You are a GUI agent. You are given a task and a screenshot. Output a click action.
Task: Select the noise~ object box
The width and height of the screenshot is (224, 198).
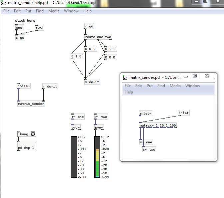pos(24,86)
